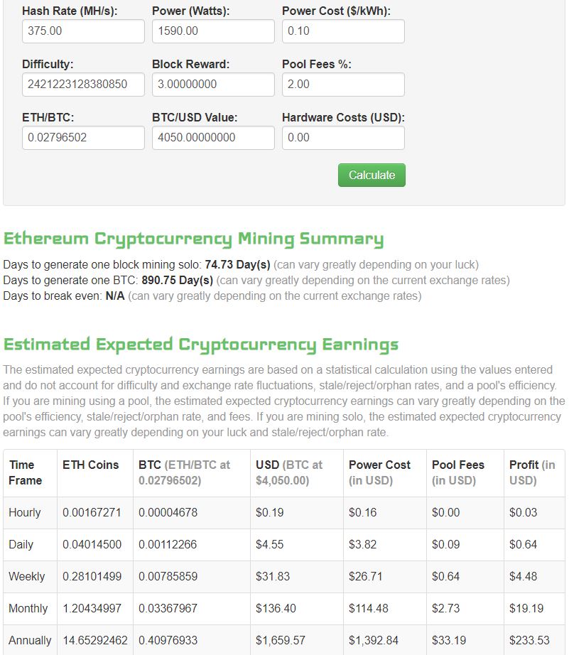Viewport: 569px width, 655px height.
Task: Click the Profit column header
Action: (x=532, y=472)
